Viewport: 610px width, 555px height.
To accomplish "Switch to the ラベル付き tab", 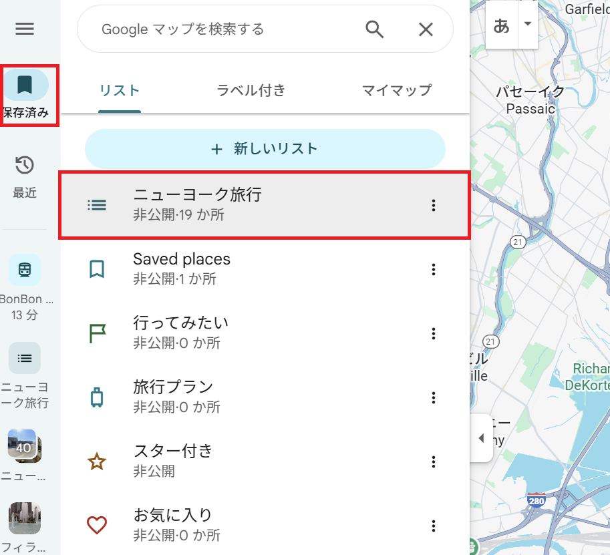I will pyautogui.click(x=251, y=89).
